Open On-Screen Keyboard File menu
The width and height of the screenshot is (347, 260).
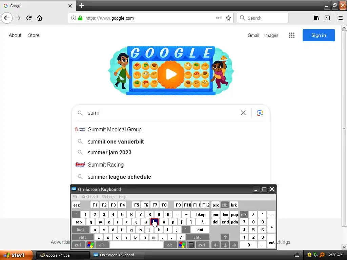click(x=75, y=197)
